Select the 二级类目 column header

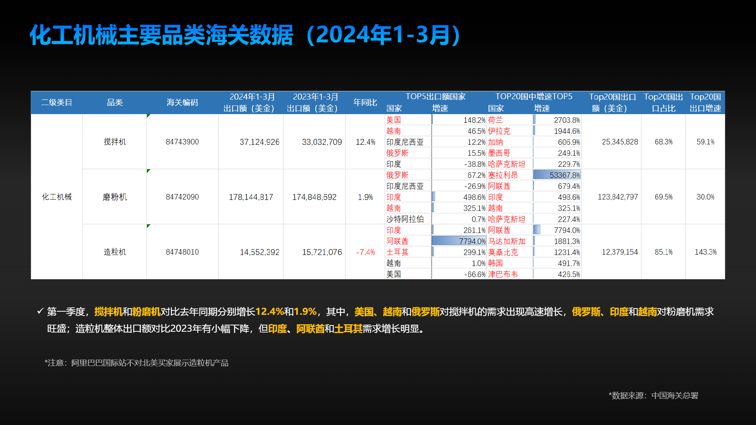click(57, 103)
